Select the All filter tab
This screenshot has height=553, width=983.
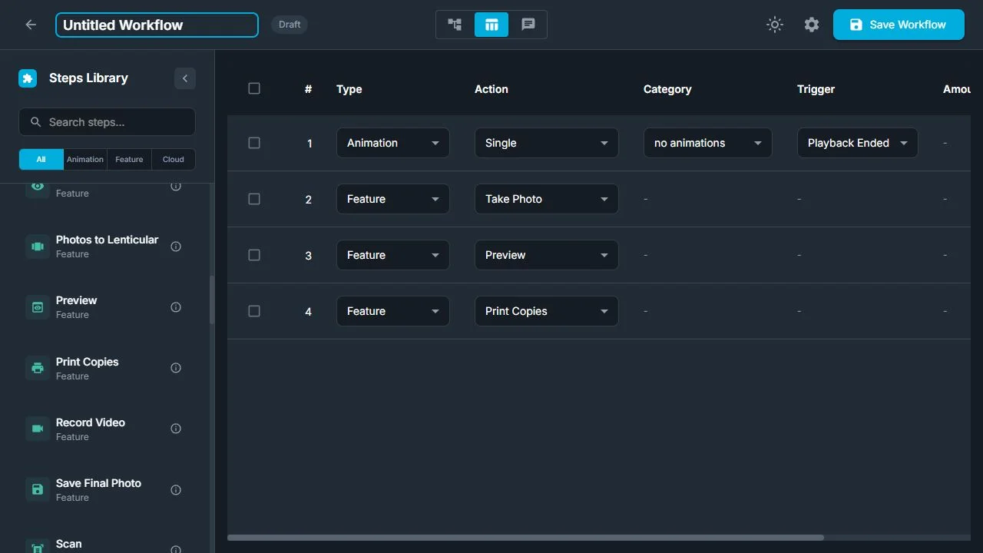point(41,159)
